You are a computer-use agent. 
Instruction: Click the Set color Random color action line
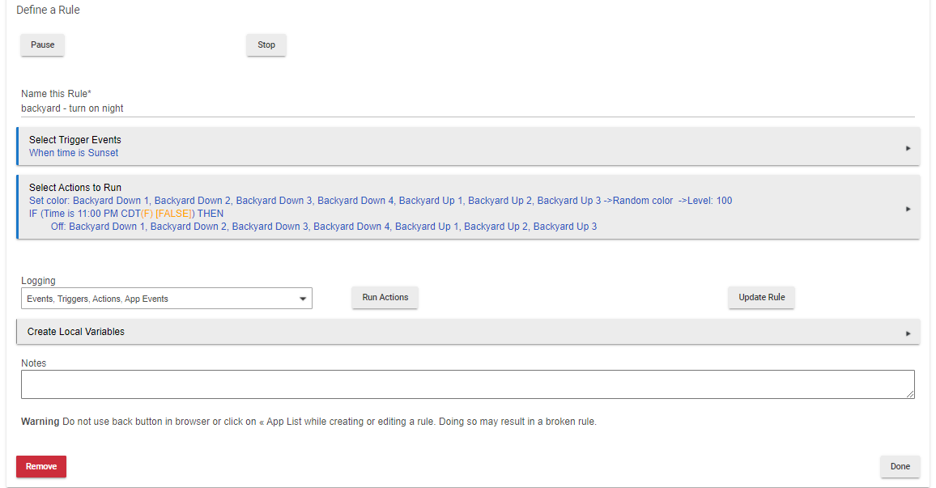pos(381,201)
